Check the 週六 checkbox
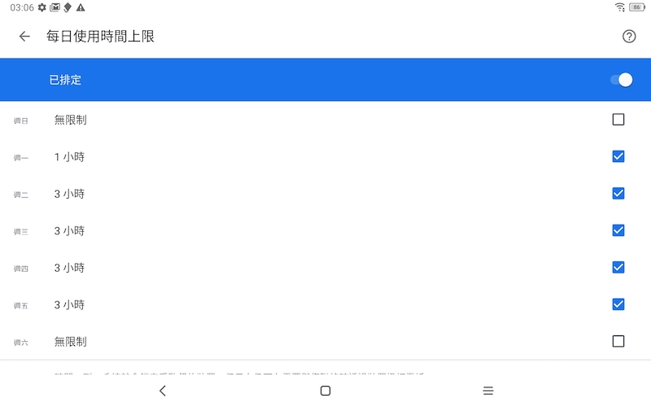The width and height of the screenshot is (651, 407). 618,341
